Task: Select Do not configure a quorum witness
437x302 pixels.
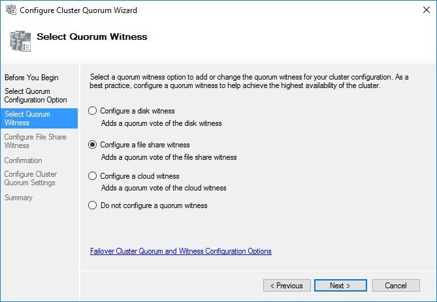Action: (93, 205)
